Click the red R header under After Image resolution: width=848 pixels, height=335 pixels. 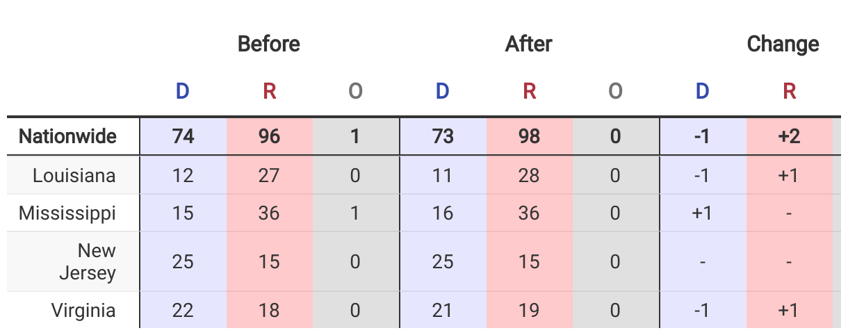click(x=529, y=92)
